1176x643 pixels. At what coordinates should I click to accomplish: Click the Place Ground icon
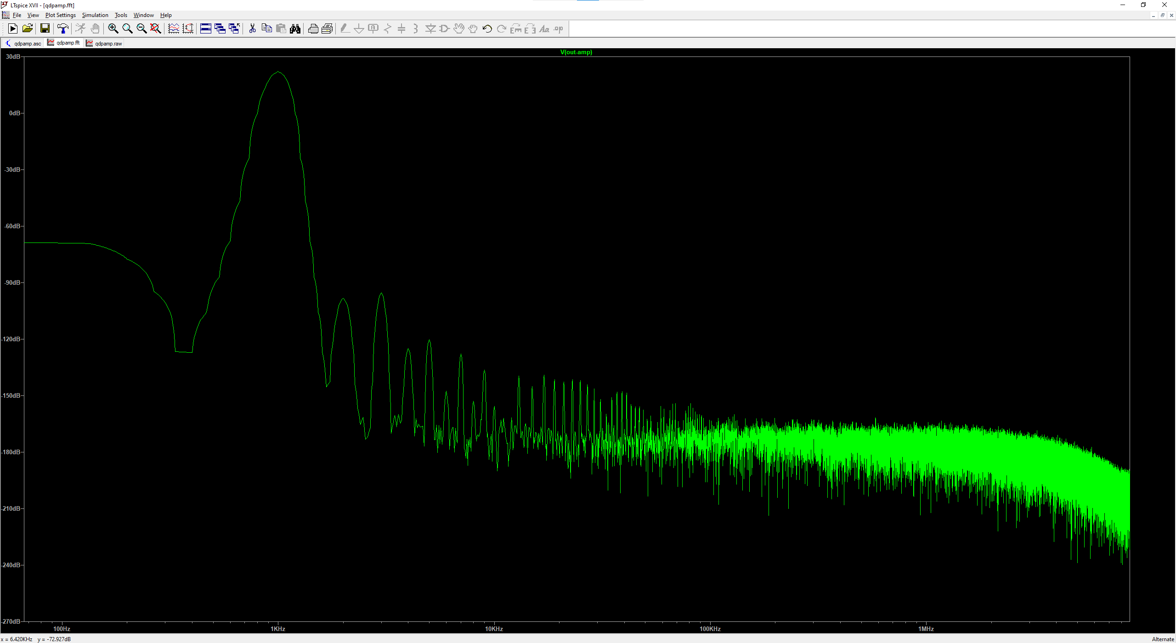359,29
